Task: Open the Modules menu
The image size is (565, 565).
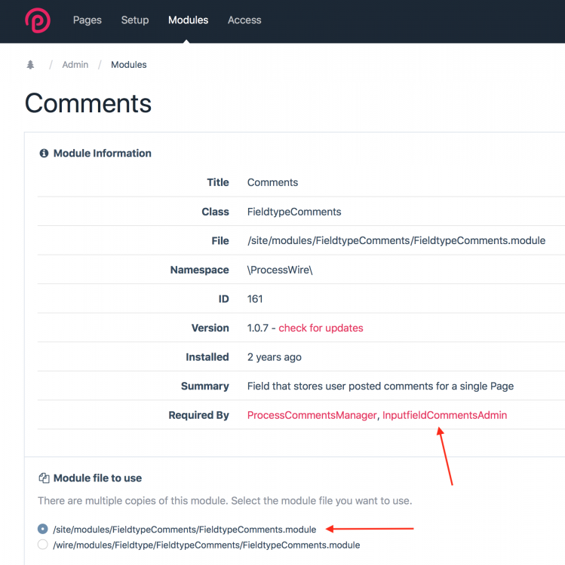Action: pos(189,20)
